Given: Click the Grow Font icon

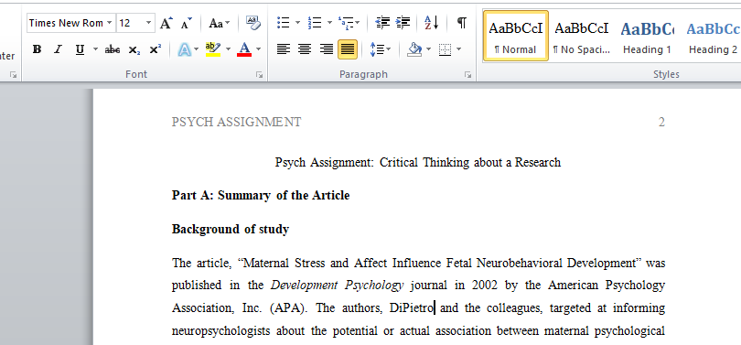Looking at the screenshot, I should [x=166, y=23].
